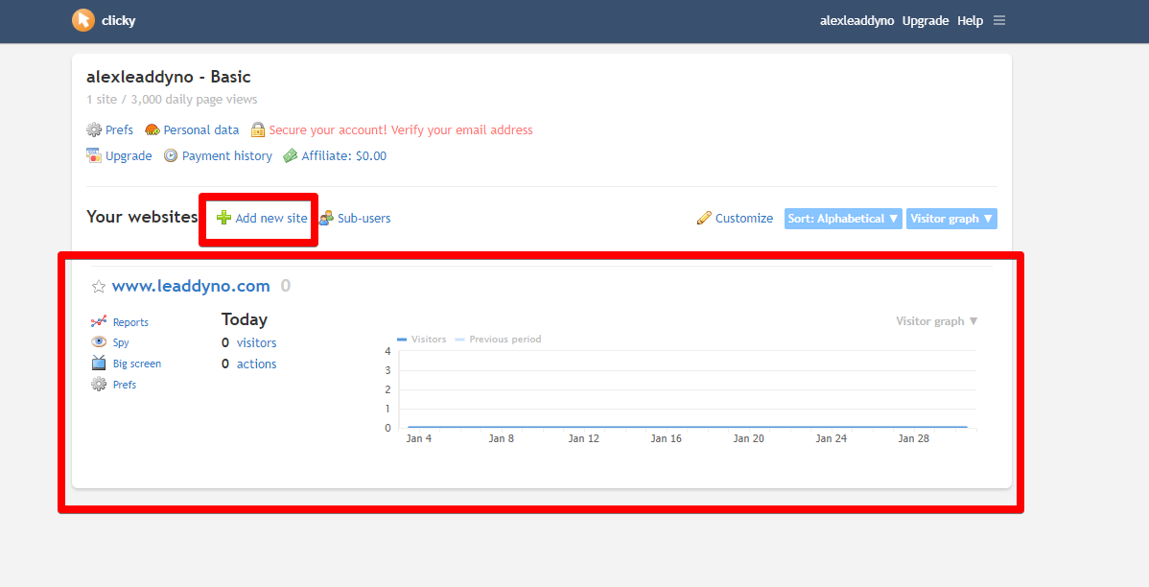This screenshot has width=1149, height=587.
Task: Open the blue Visitor graph dropdown
Action: coord(951,219)
